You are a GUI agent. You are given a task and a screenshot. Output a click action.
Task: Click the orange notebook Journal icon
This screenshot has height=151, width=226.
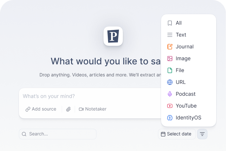click(x=170, y=47)
